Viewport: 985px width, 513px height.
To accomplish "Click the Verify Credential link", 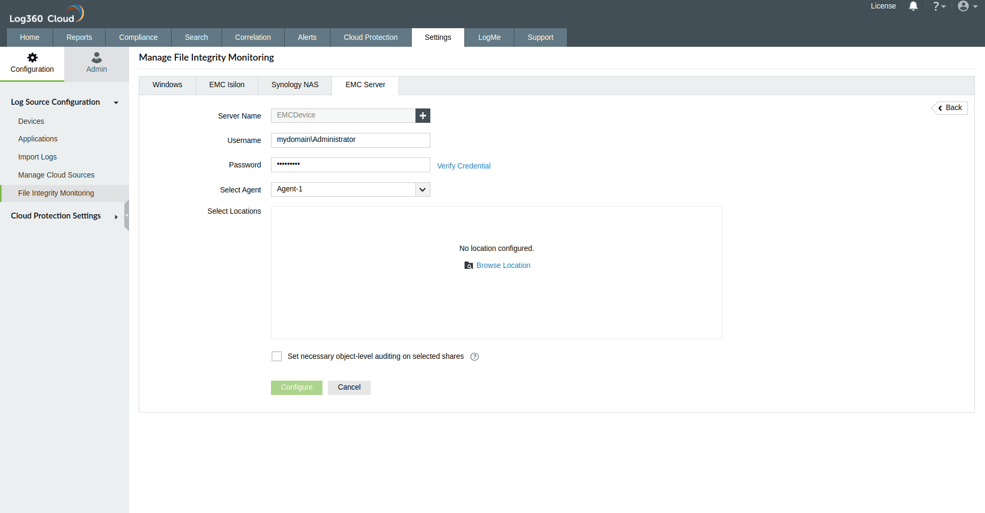I will coord(464,165).
